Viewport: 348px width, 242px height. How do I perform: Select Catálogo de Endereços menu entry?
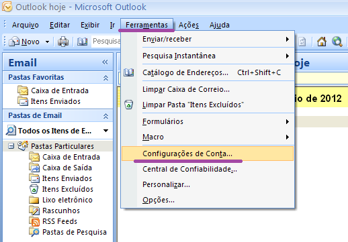(208, 72)
